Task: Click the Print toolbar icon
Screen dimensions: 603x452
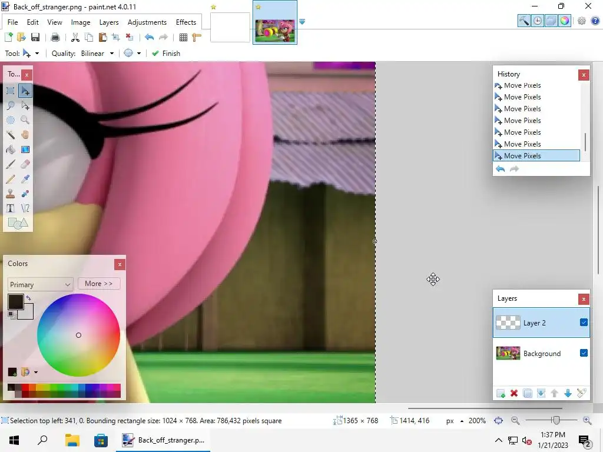Action: [x=55, y=37]
